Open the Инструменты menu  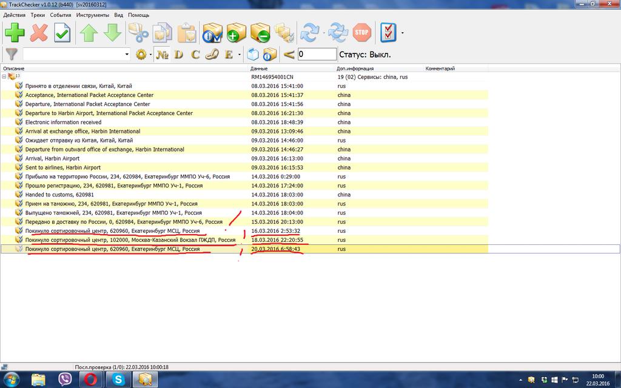93,15
